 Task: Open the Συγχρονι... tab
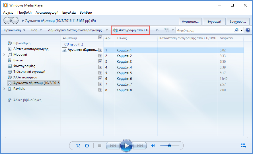coord(238,22)
